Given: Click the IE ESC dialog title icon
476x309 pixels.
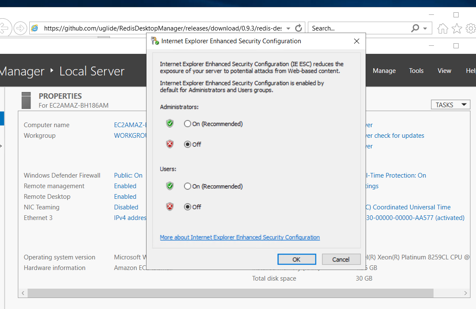Looking at the screenshot, I should [155, 41].
